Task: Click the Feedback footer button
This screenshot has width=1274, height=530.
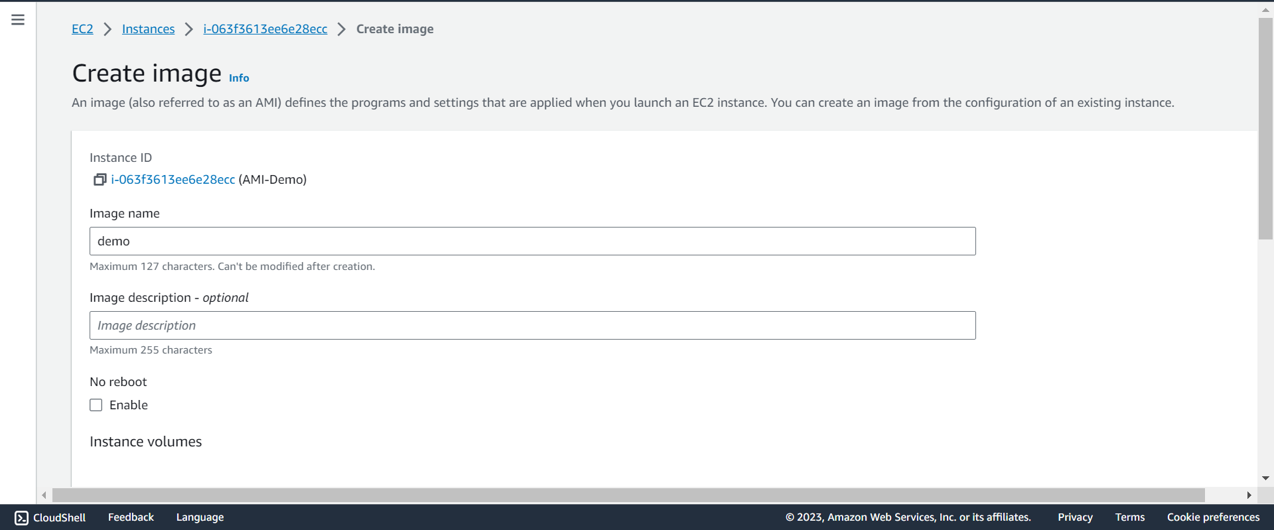Action: point(131,517)
